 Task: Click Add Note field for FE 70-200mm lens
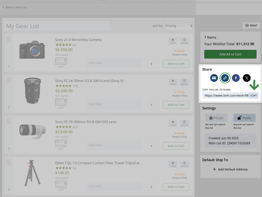coord(114,145)
